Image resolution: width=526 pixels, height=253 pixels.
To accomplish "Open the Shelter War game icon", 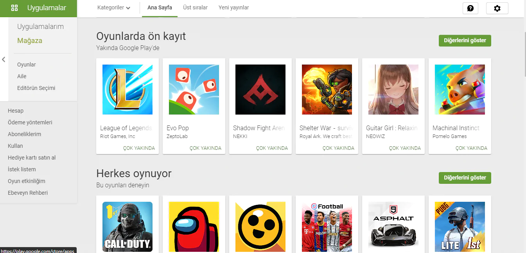I will (x=327, y=90).
